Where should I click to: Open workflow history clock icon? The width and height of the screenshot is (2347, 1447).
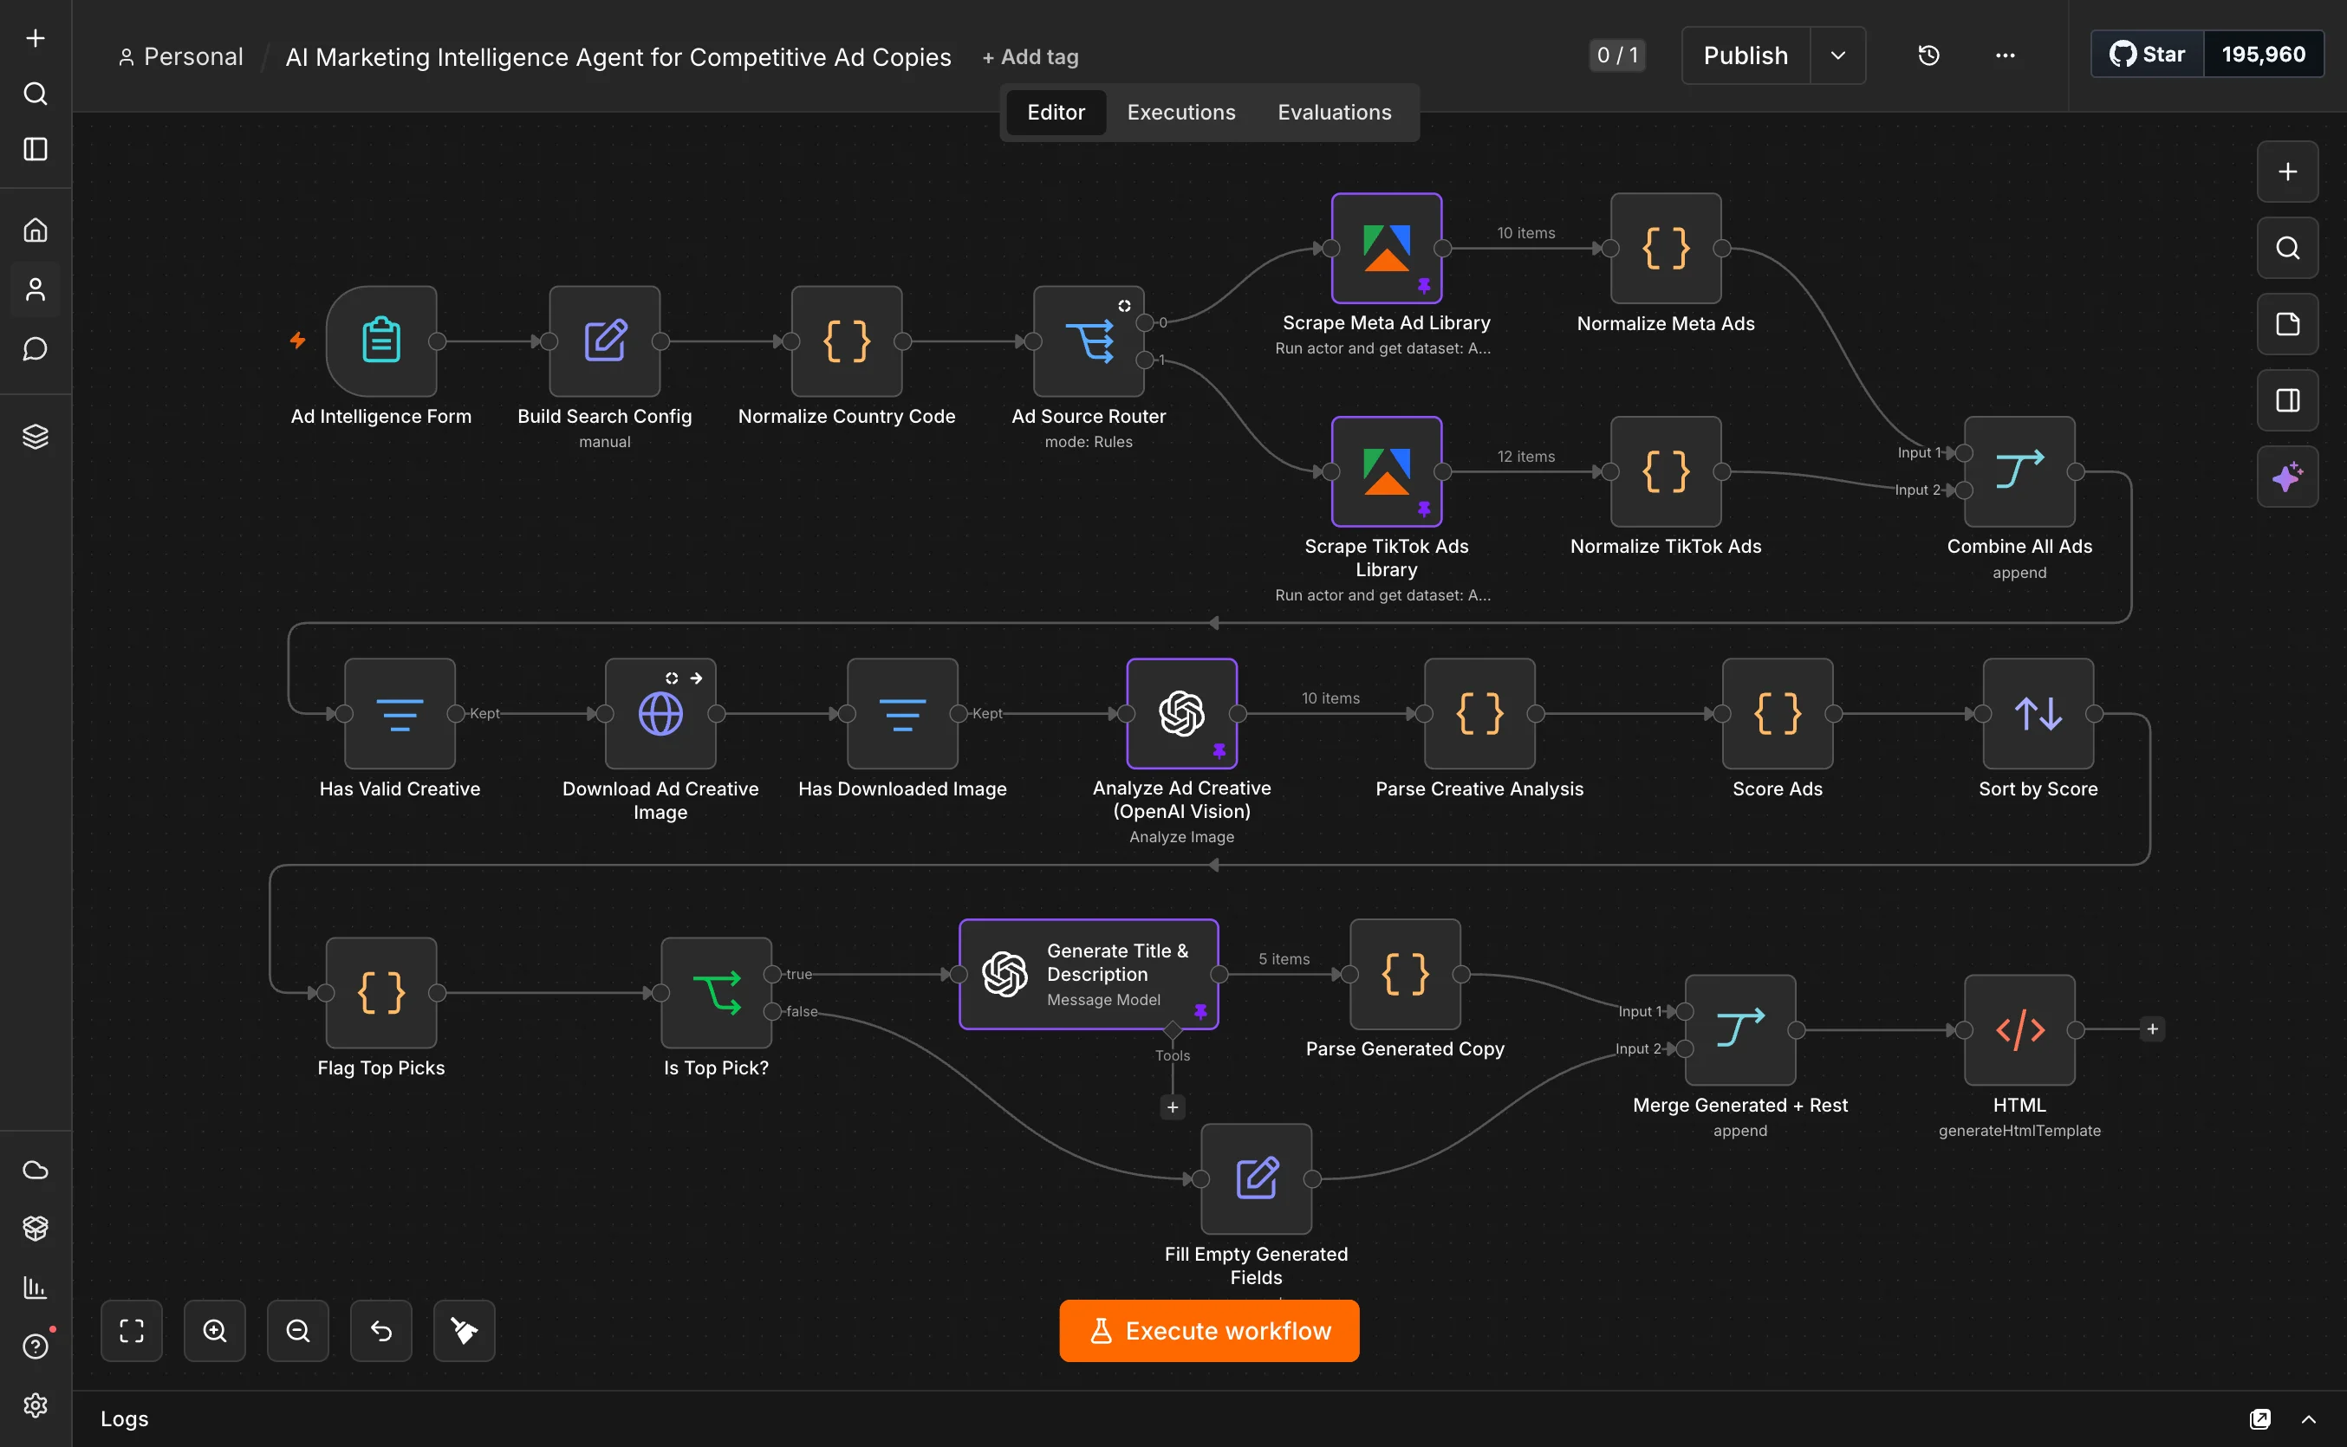click(x=1928, y=55)
